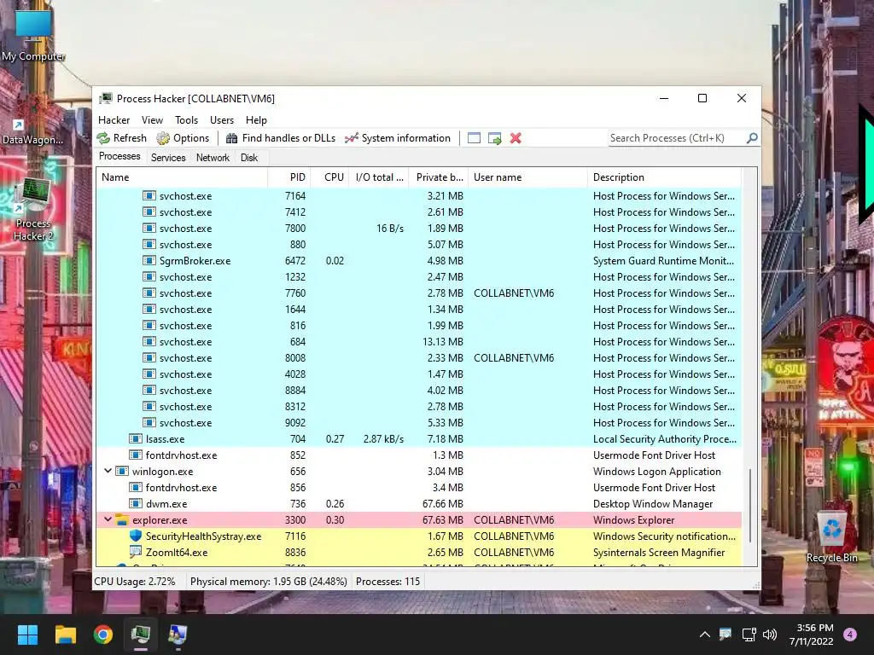Click the 67.66 MB private bytes cell

point(443,503)
